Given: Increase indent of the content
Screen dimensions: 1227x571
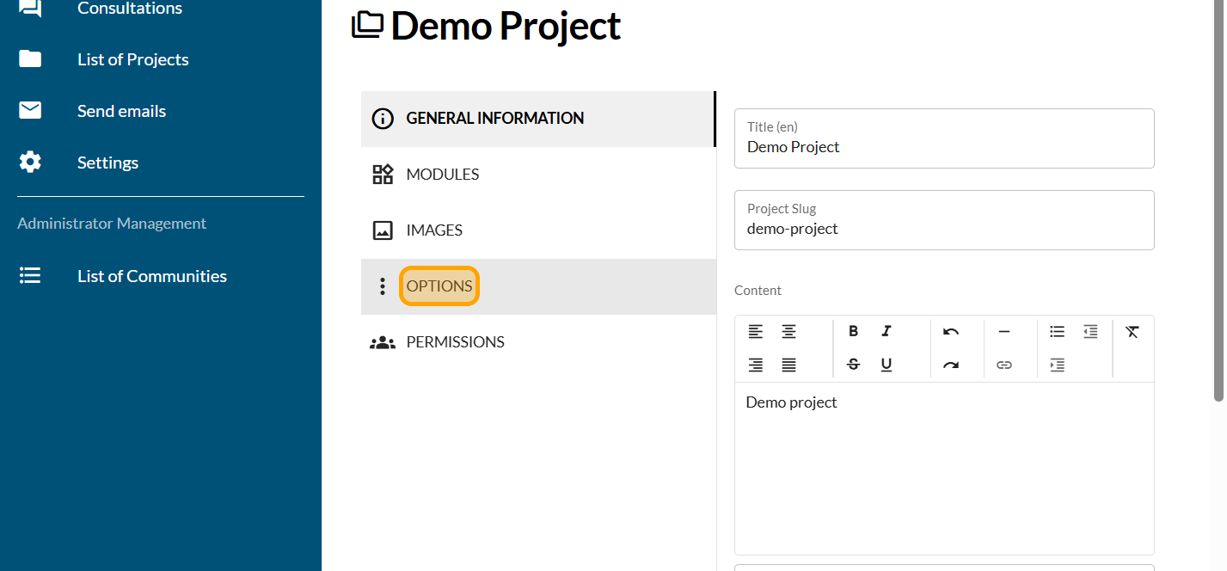Looking at the screenshot, I should tap(1057, 365).
